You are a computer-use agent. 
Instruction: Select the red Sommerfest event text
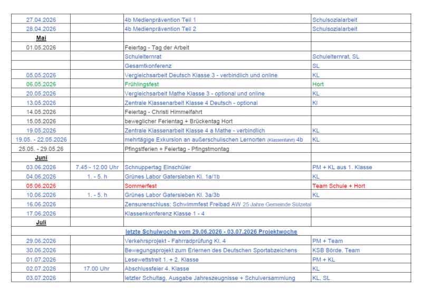[140, 186]
